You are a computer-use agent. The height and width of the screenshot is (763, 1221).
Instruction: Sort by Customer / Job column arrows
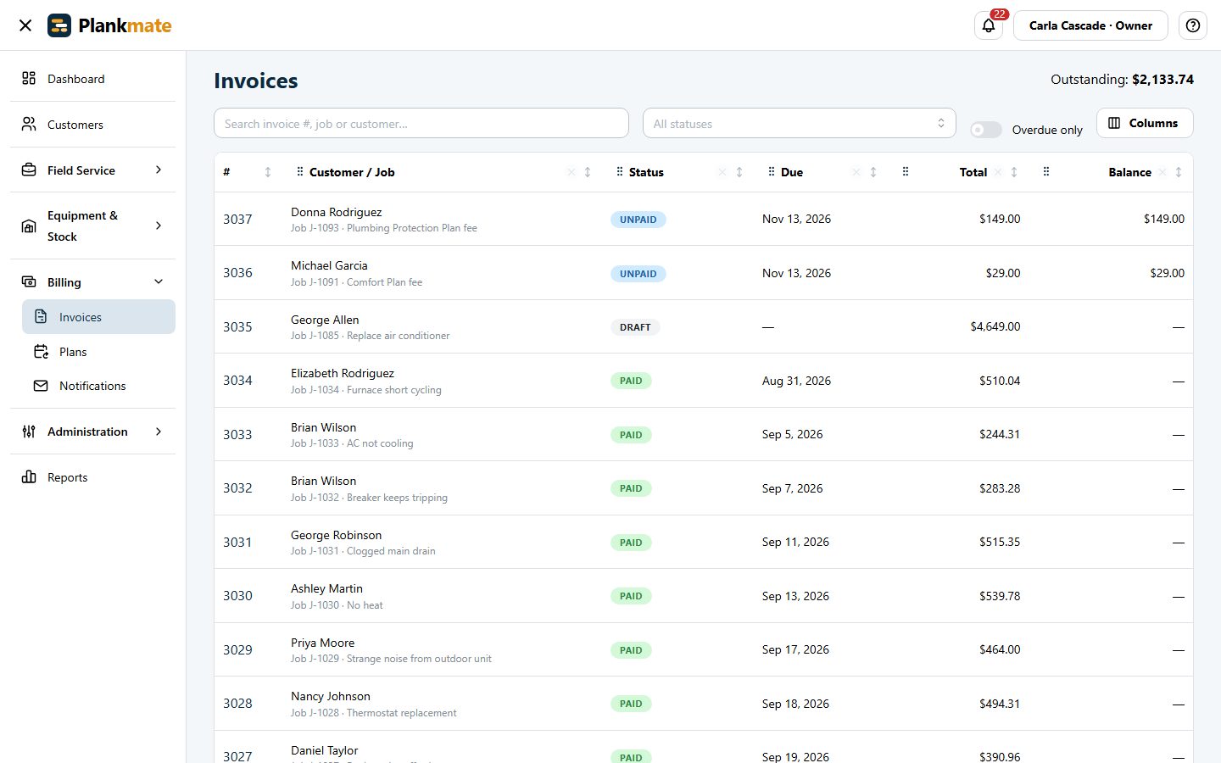(588, 172)
